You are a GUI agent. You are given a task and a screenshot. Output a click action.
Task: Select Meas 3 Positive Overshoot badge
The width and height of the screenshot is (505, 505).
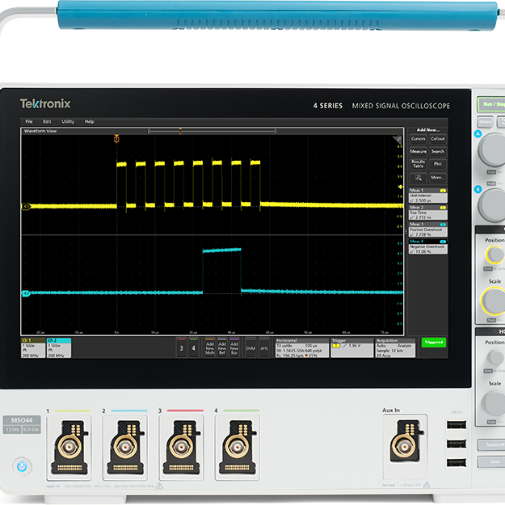pos(427,229)
